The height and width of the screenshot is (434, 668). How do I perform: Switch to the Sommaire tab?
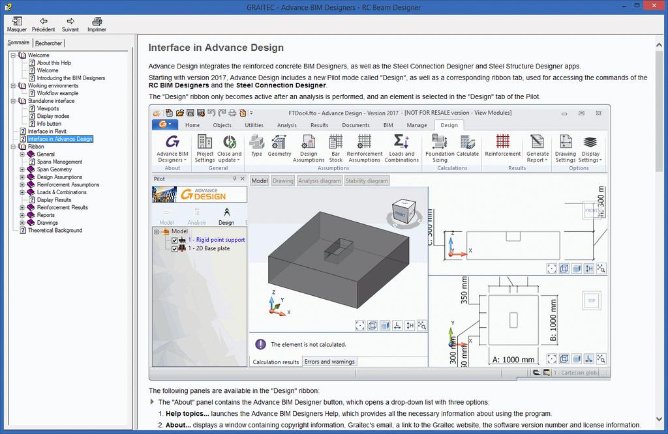point(18,42)
